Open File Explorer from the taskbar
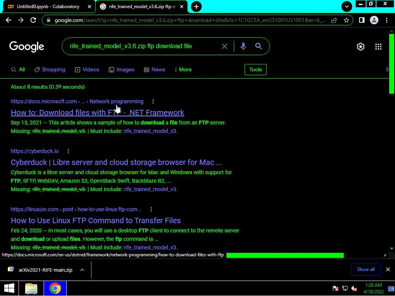 pos(31,288)
